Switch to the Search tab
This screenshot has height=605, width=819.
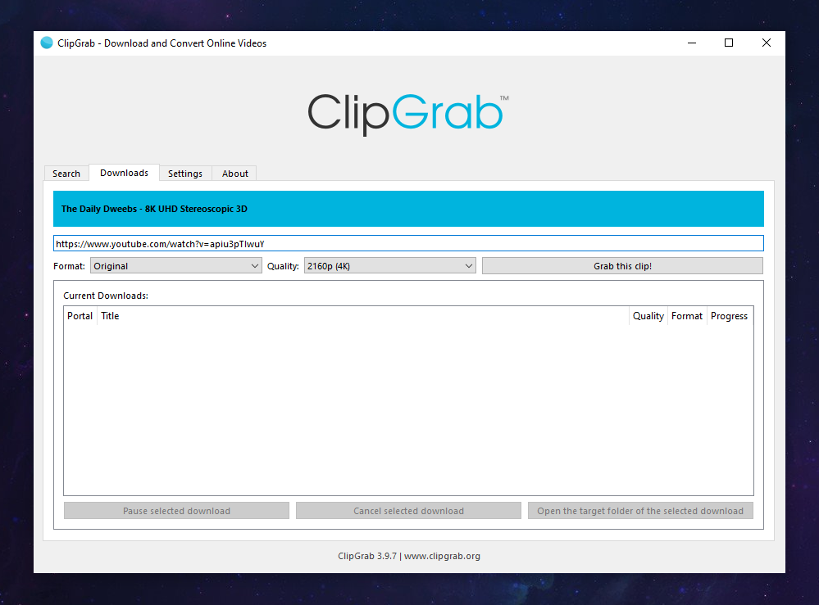click(x=66, y=174)
